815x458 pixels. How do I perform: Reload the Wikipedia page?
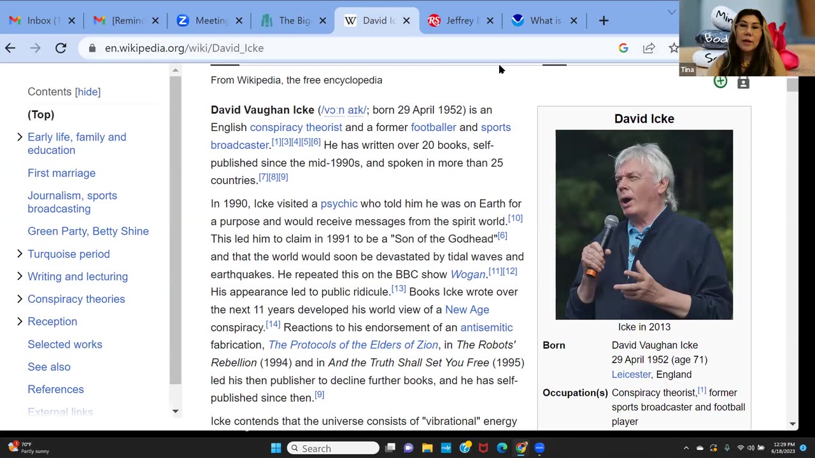pos(60,48)
